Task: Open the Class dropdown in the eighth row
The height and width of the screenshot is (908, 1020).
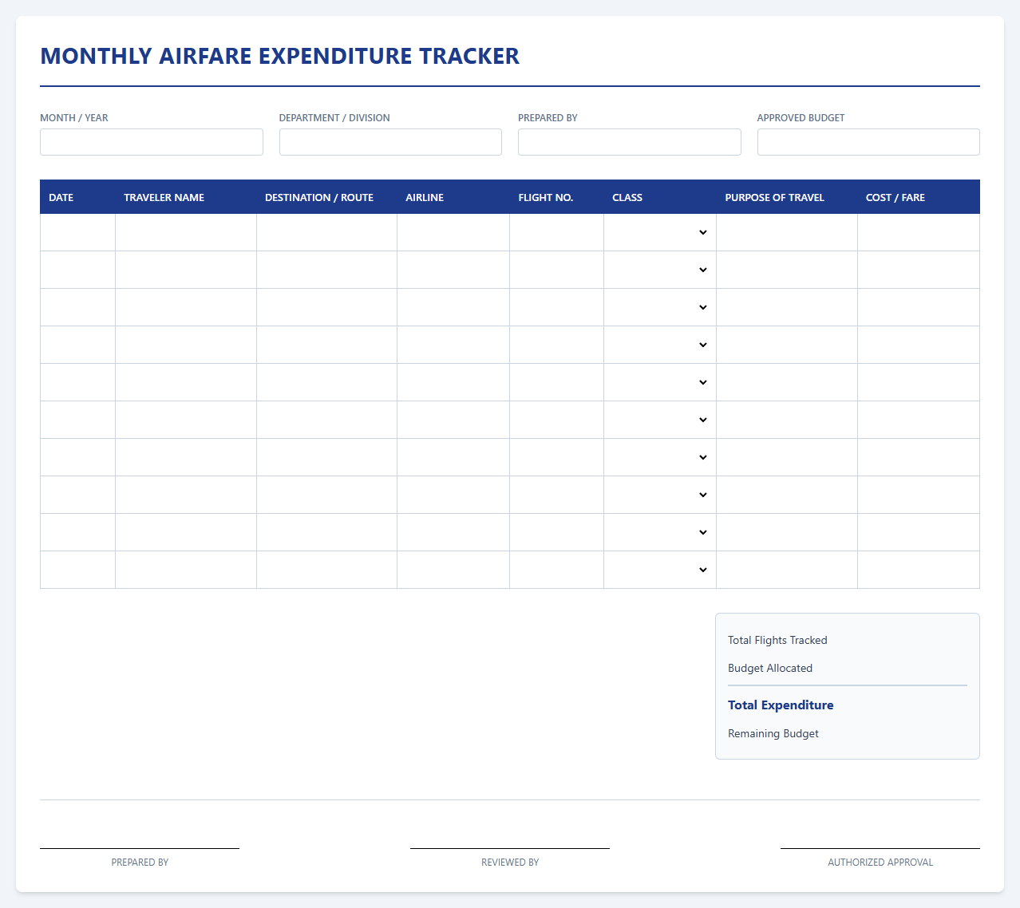Action: click(660, 495)
